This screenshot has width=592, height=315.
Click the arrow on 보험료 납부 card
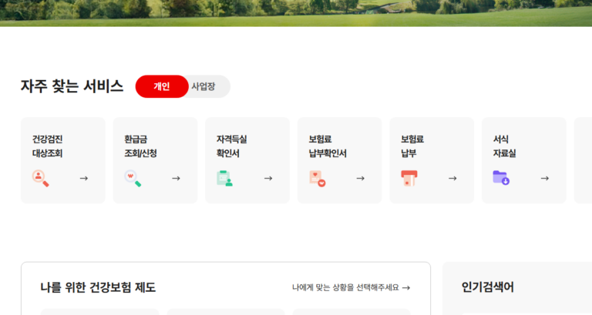452,179
